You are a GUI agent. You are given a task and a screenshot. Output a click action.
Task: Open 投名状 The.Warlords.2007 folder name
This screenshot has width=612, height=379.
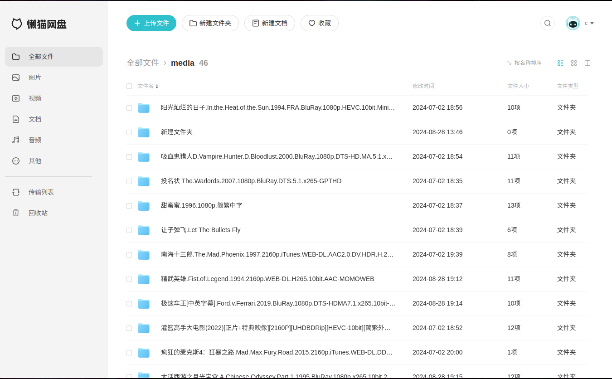[x=251, y=181]
